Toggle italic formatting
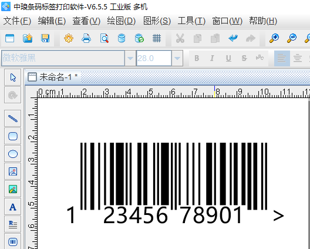The height and width of the screenshot is (249, 310). click(212, 58)
